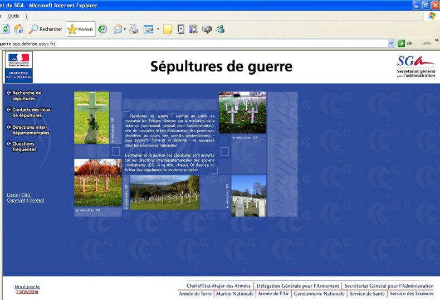Screen dimensions: 440x300
Task: Click the Refresh page icon
Action: 6,29
